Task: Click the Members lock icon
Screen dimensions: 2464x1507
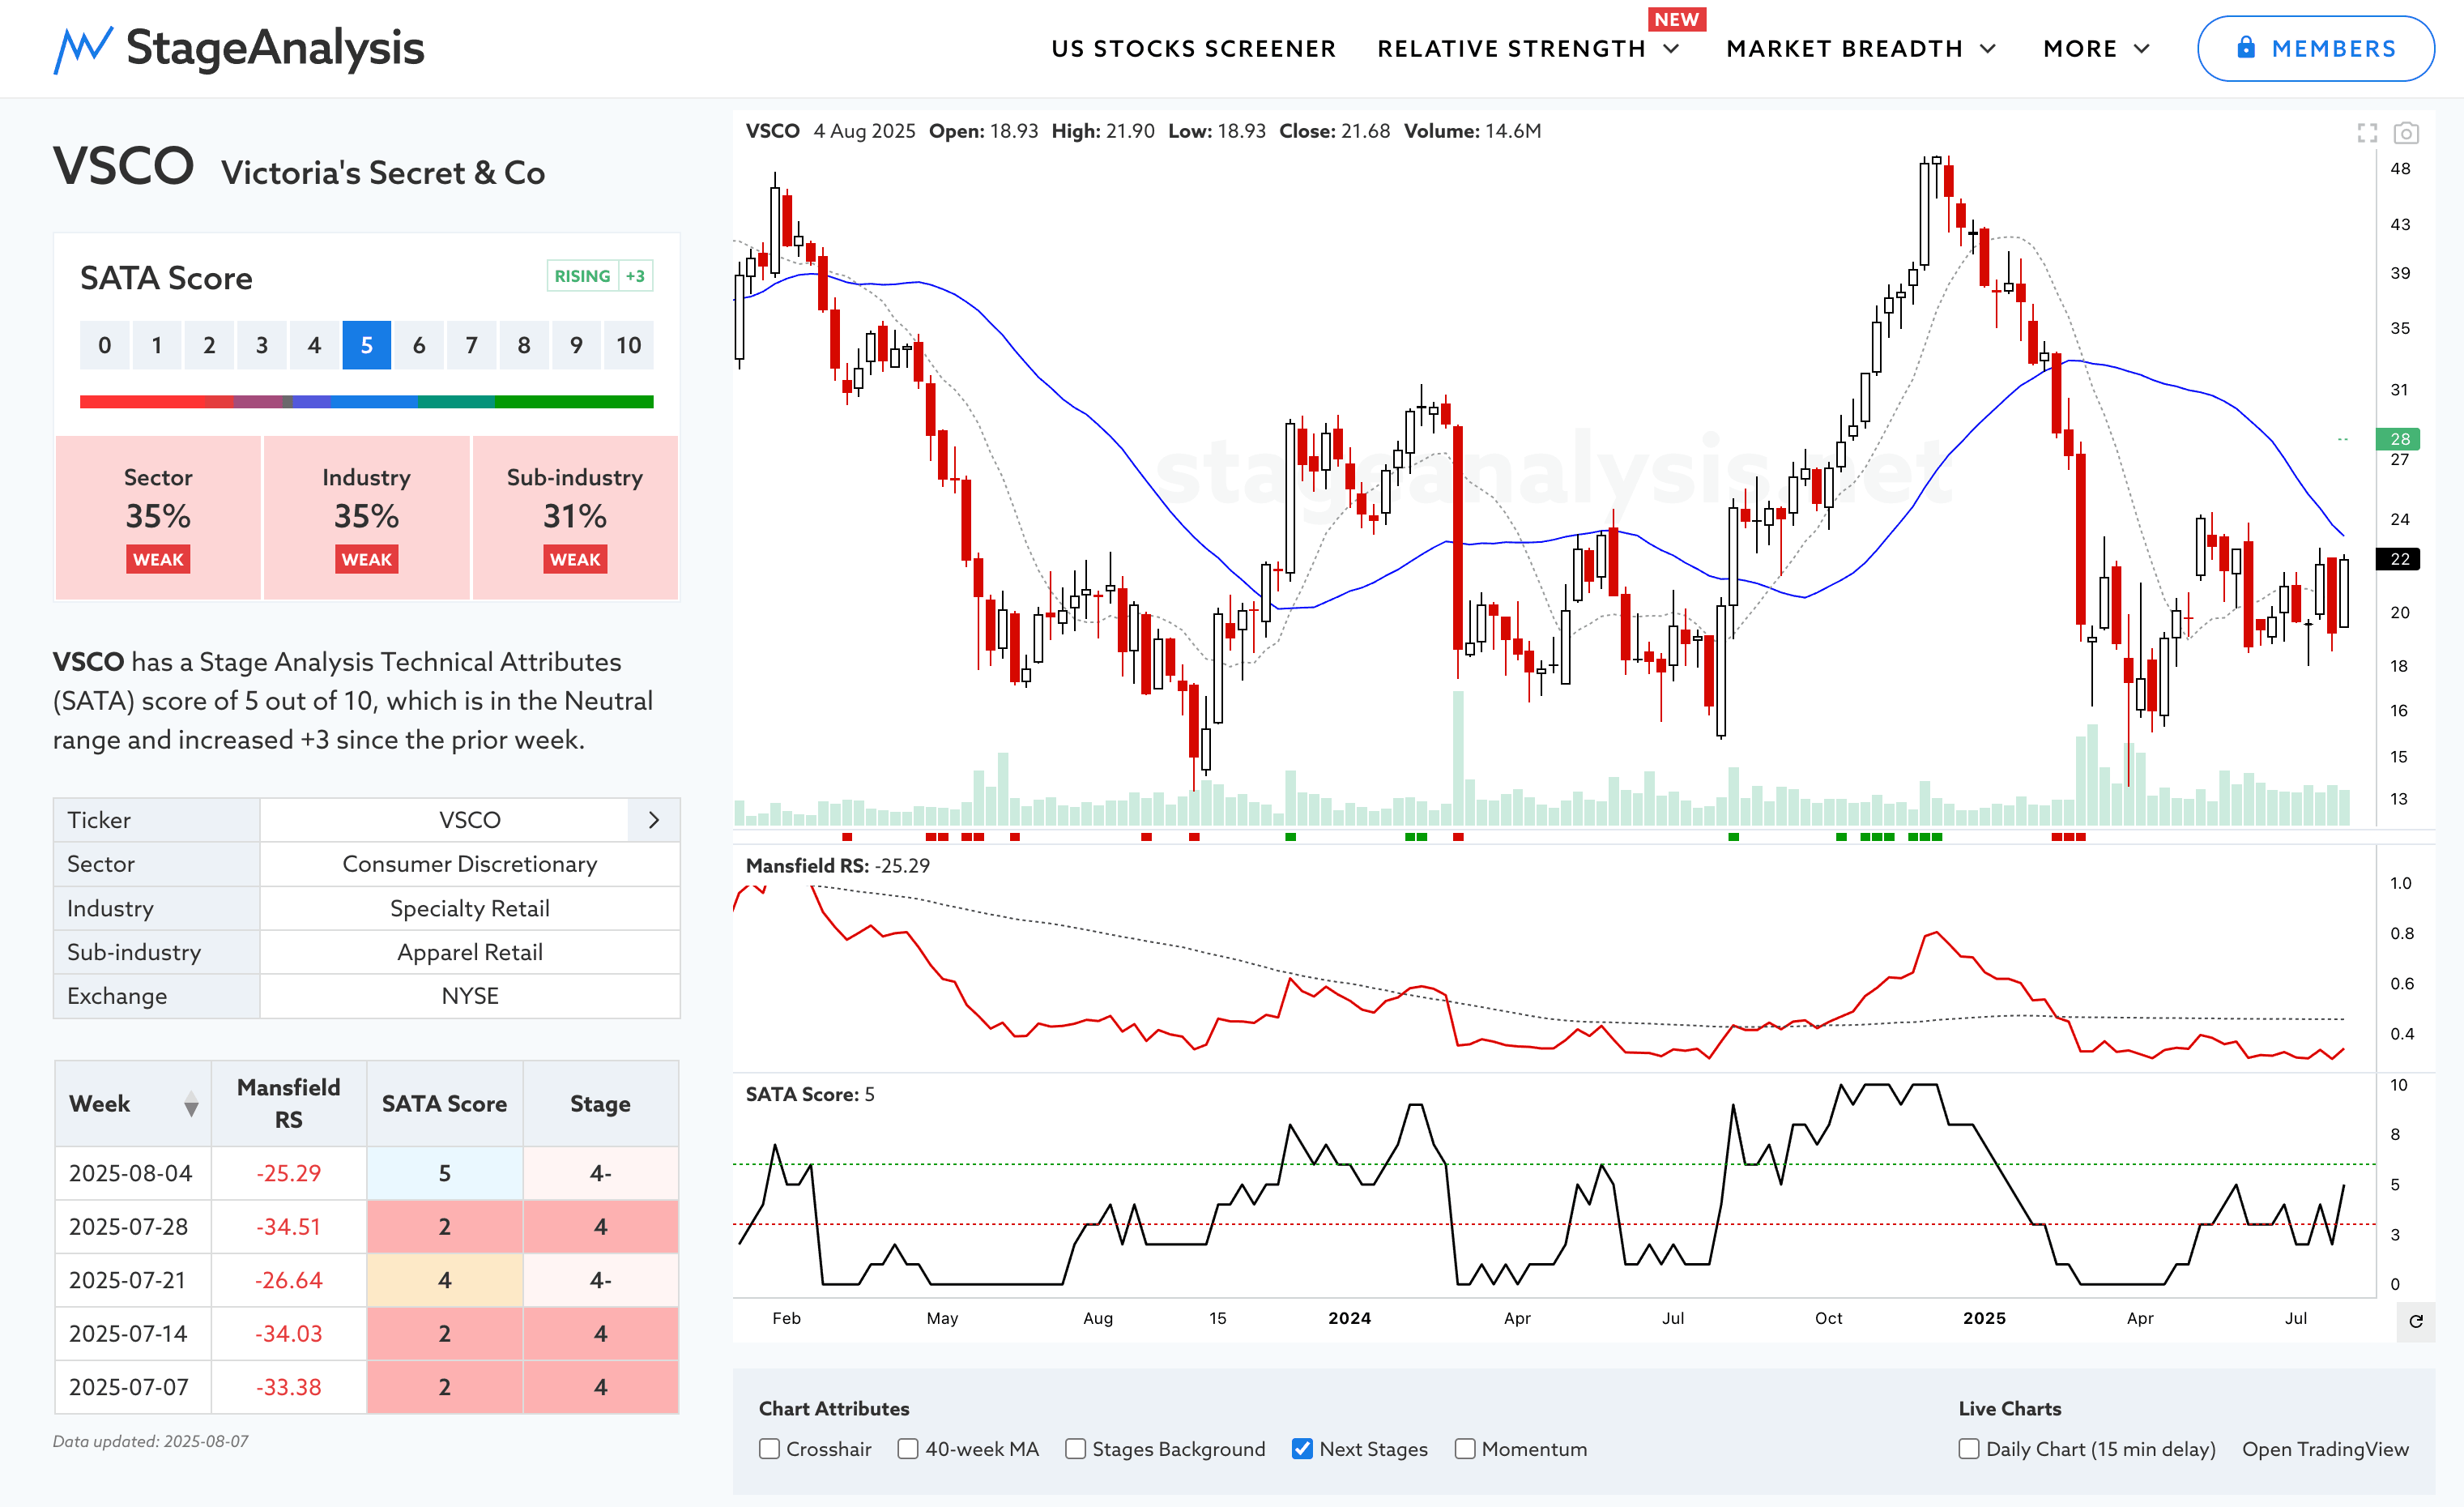Action: point(2245,47)
